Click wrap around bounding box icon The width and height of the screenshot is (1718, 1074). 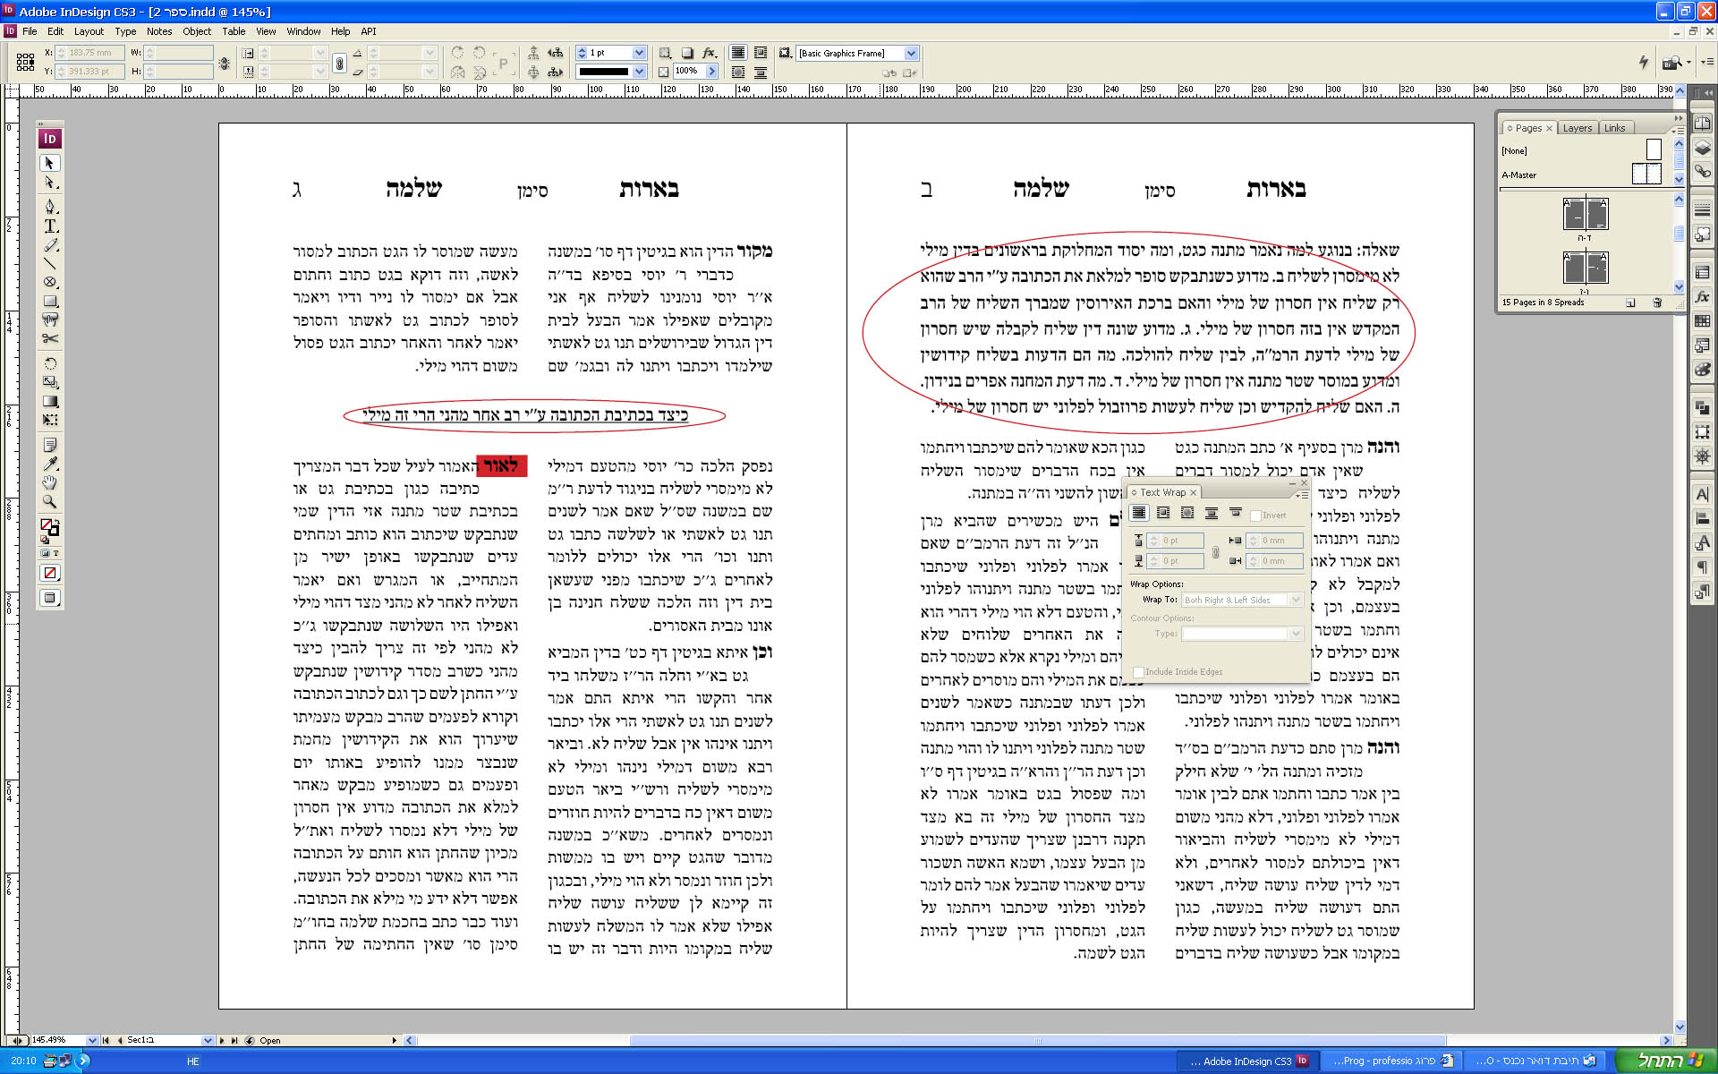click(1163, 513)
